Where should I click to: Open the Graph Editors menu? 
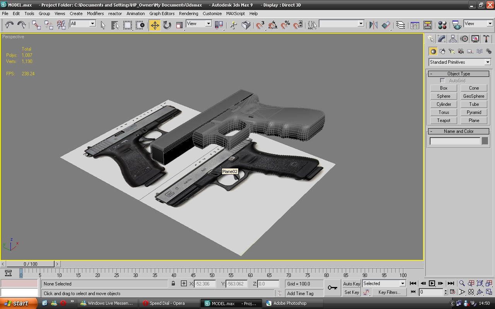162,14
